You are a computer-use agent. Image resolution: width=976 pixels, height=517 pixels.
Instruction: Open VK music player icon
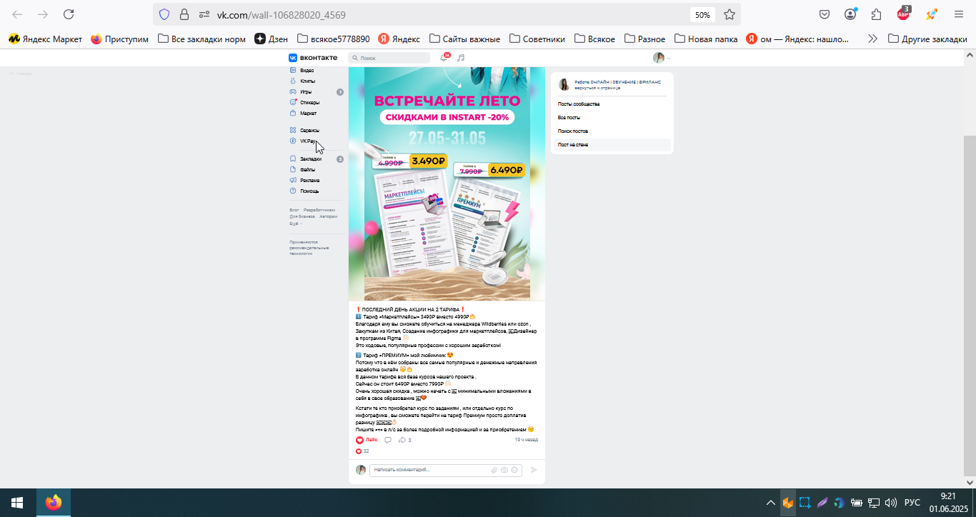[x=461, y=58]
